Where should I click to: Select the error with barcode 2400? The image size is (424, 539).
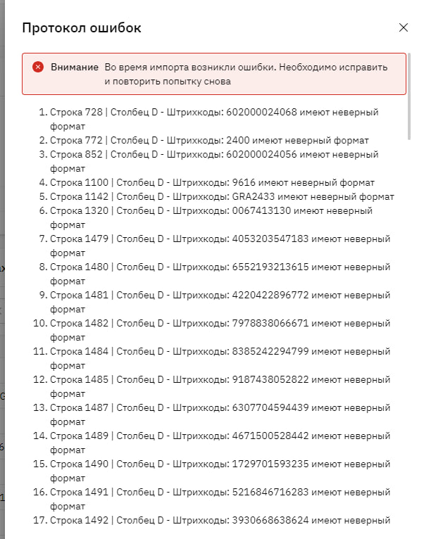(209, 140)
